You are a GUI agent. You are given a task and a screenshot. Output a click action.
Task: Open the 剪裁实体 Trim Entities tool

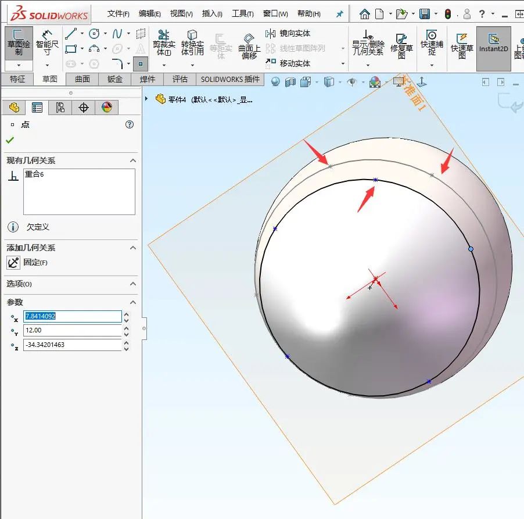[164, 42]
